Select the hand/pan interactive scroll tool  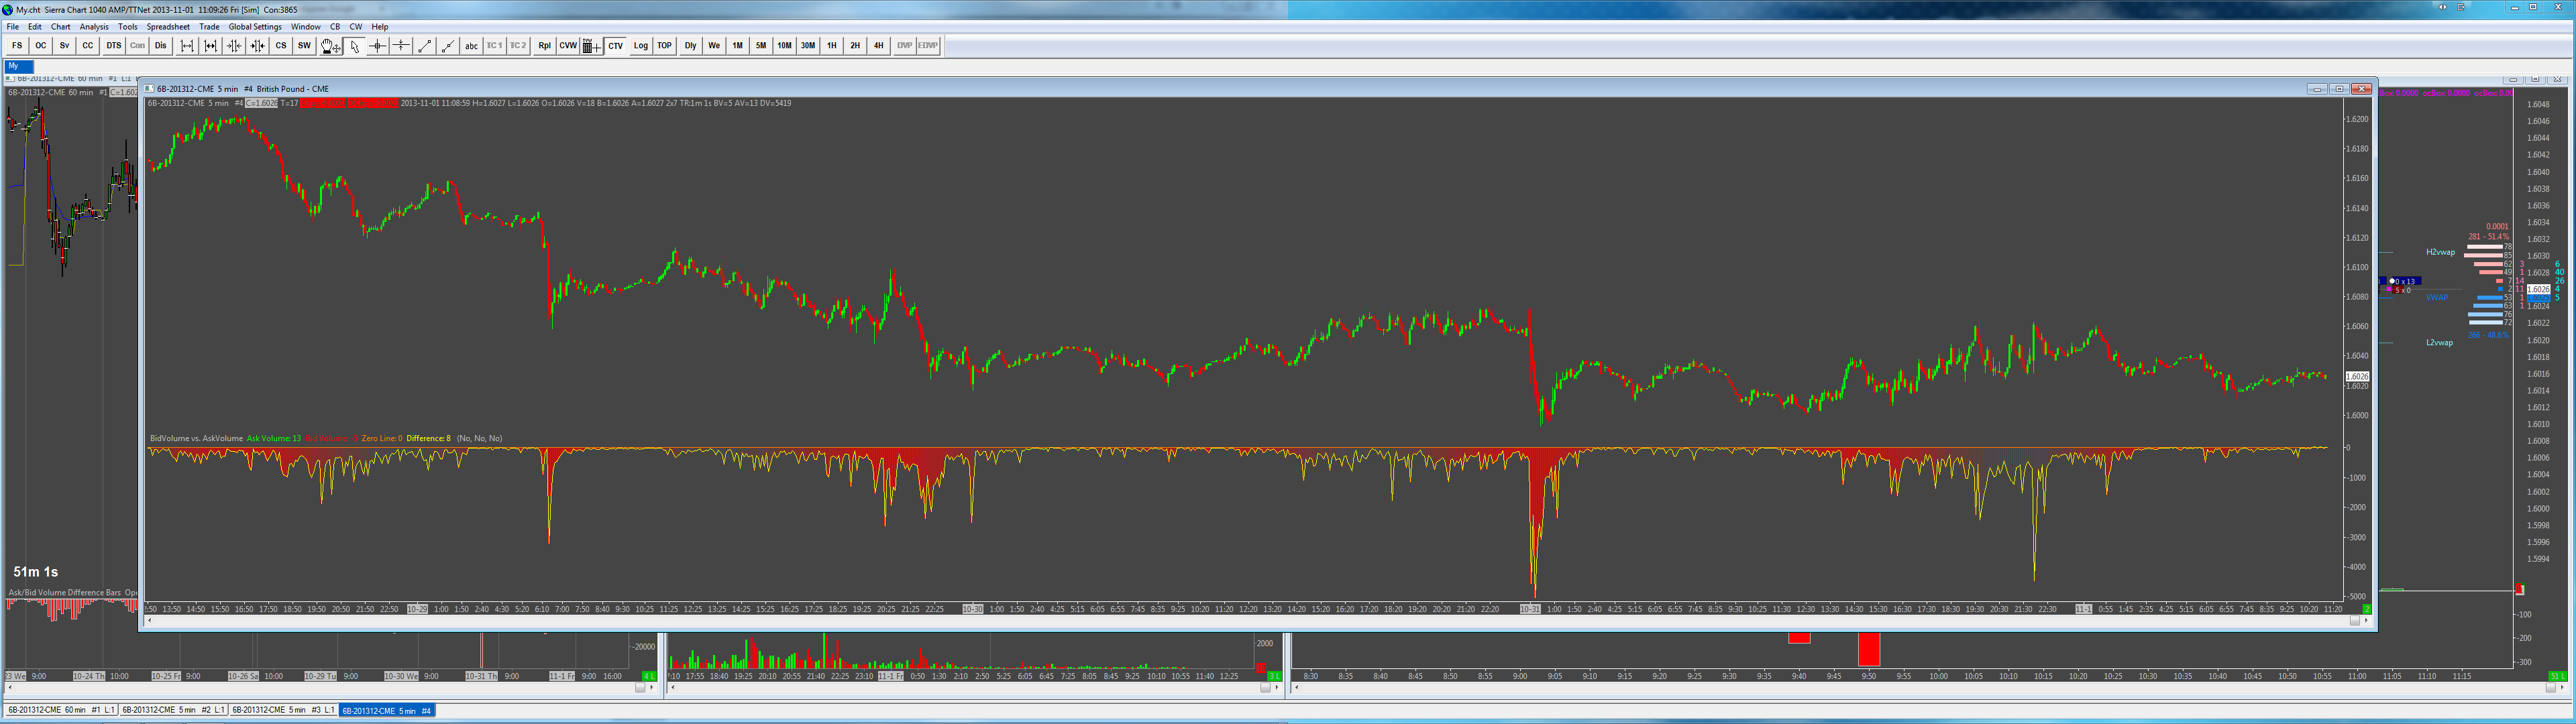tap(330, 46)
